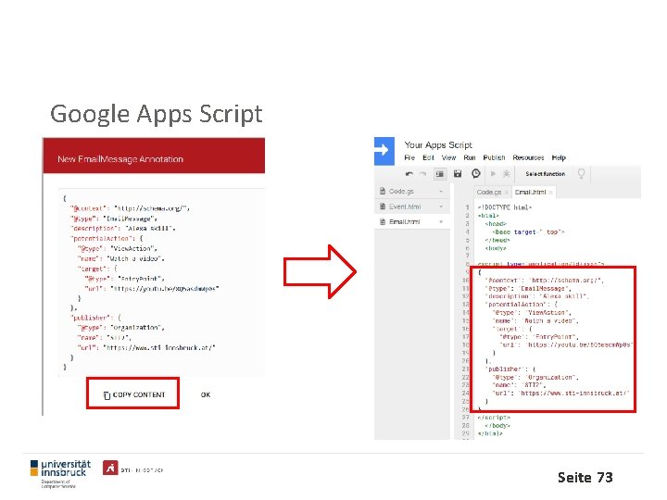Open the View menu
667x500 pixels.
pyautogui.click(x=448, y=157)
